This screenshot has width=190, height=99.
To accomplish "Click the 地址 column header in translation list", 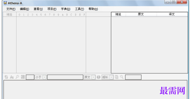I will pyautogui.click(x=118, y=14).
